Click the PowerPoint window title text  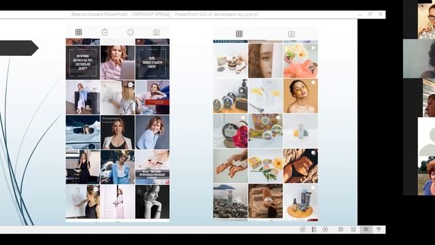click(164, 14)
